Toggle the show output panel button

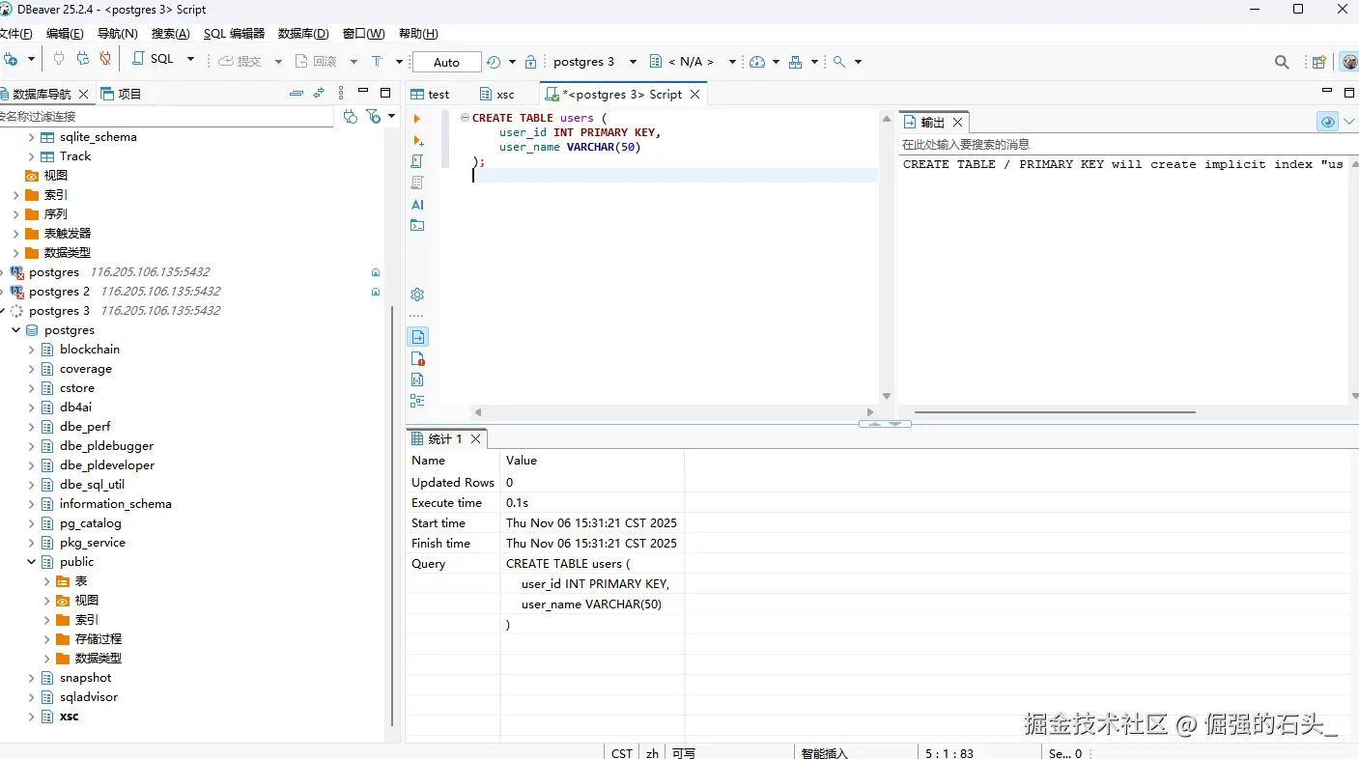pos(417,337)
